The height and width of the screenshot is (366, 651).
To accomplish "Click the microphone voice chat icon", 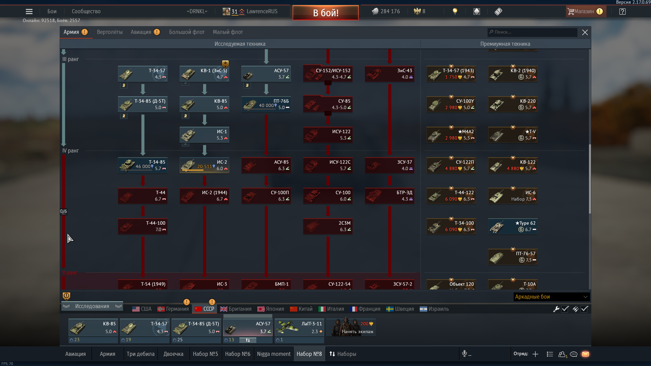I will click(465, 354).
